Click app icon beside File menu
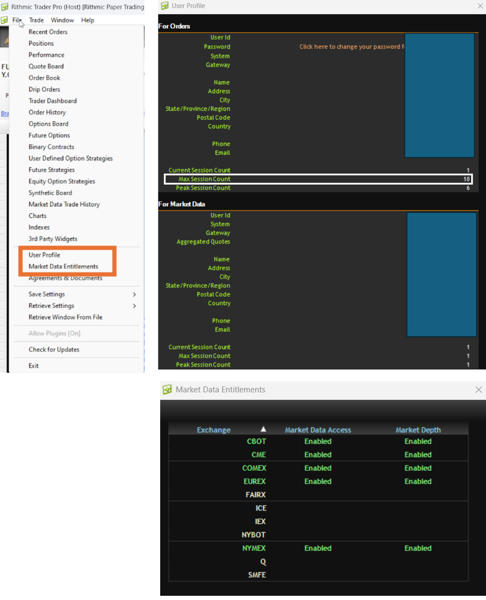Viewport: 486px width, 600px height. click(4, 20)
